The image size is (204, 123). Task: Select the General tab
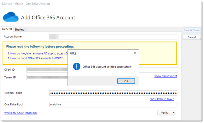tap(7, 29)
